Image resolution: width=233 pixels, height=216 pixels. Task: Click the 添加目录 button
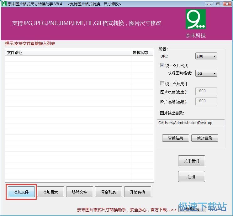[x=50, y=192]
